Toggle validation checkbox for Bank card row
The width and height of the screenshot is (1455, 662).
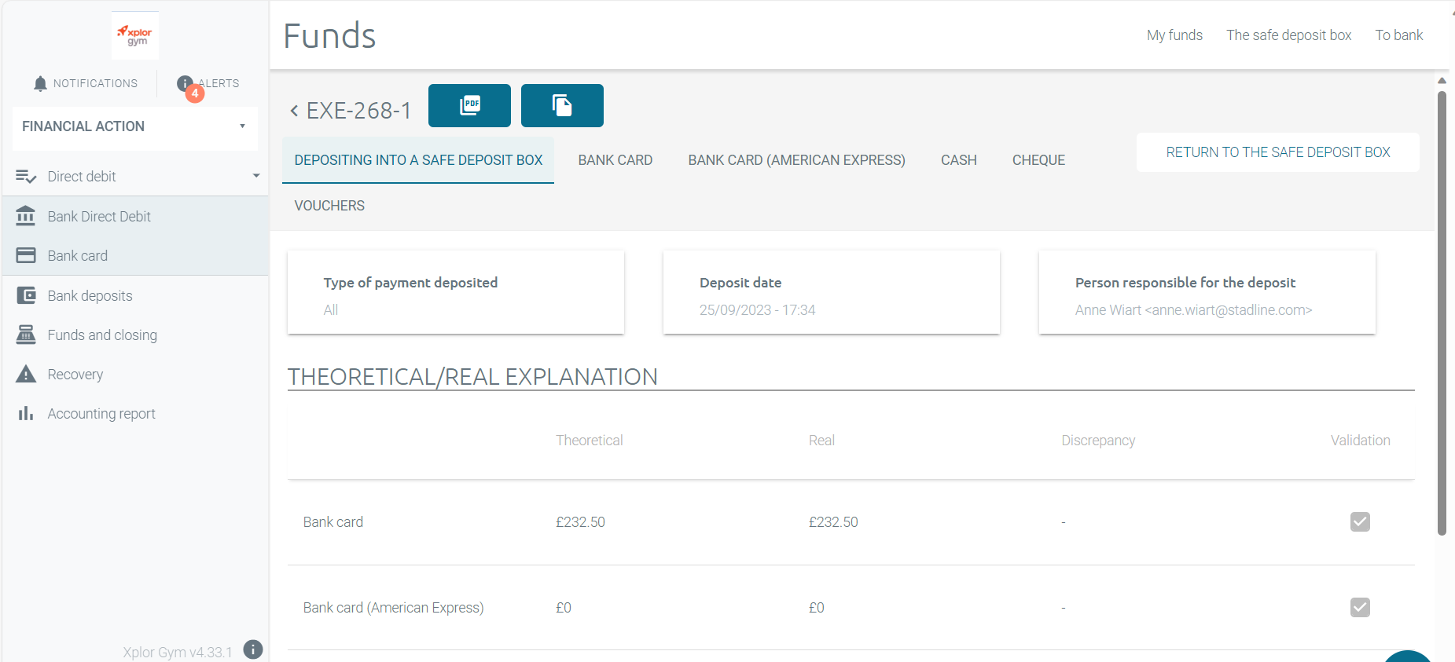pyautogui.click(x=1360, y=521)
